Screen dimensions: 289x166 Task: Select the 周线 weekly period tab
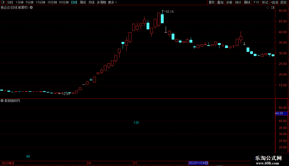pyautogui.click(x=83, y=2)
